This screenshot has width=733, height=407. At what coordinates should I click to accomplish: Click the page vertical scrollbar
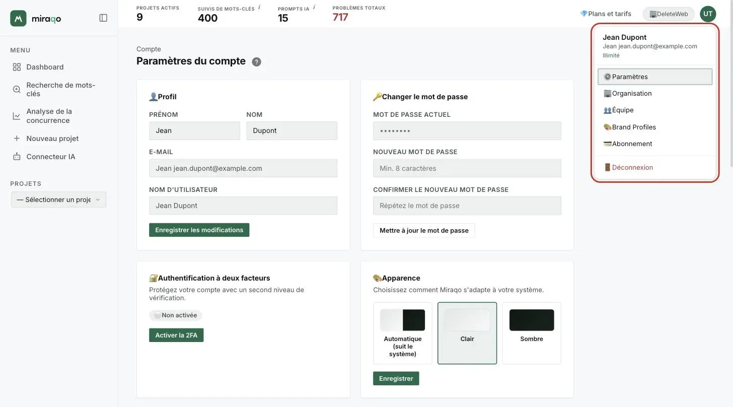[730, 84]
